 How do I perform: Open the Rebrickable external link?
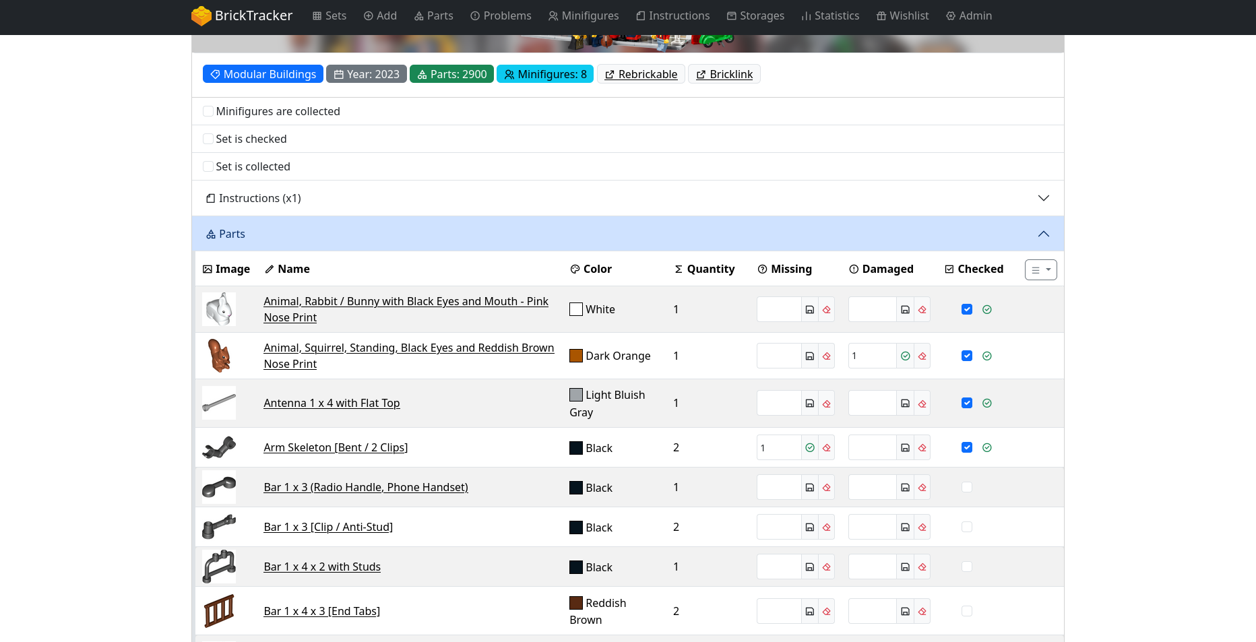pos(641,74)
